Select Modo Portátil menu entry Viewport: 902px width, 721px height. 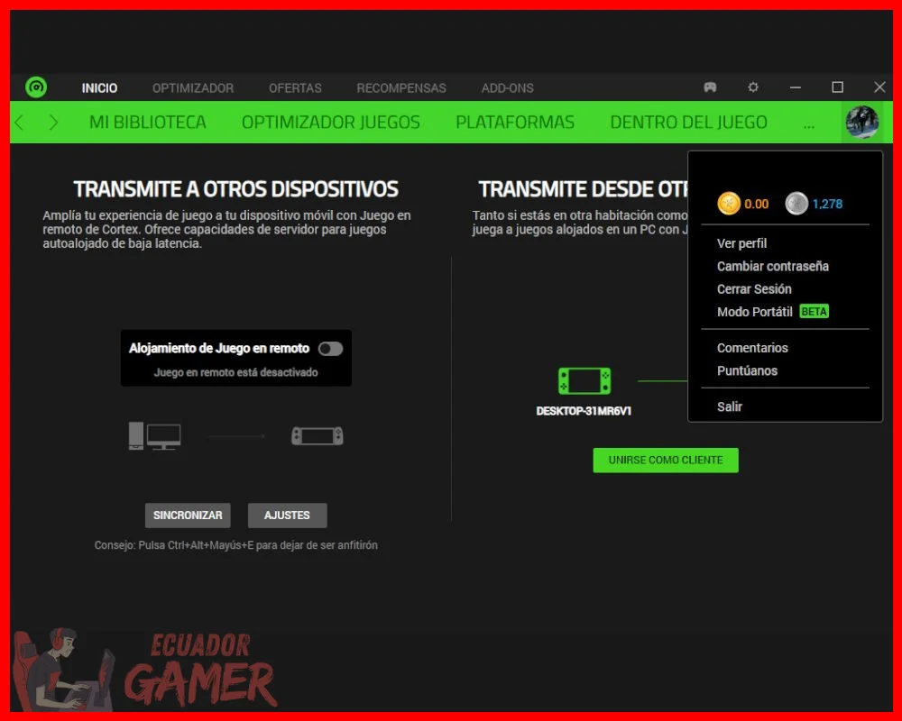(x=755, y=312)
